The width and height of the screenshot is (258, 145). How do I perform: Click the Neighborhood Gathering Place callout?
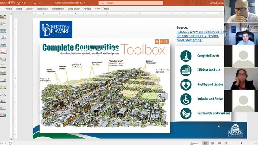[45, 80]
